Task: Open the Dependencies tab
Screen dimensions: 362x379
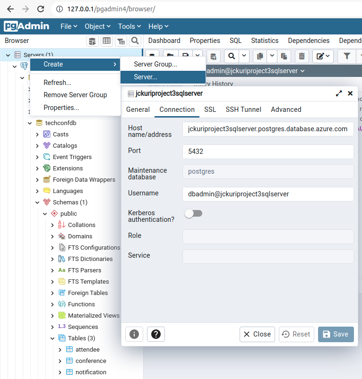Action: tap(309, 41)
